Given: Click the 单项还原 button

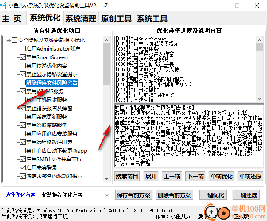Looking at the screenshot, I should click(x=250, y=176).
